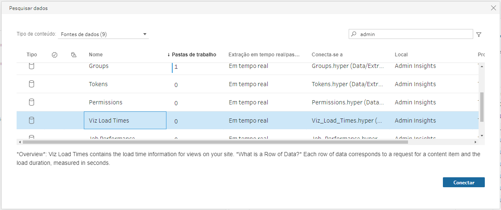Click the data quality warning column icon

(x=74, y=55)
